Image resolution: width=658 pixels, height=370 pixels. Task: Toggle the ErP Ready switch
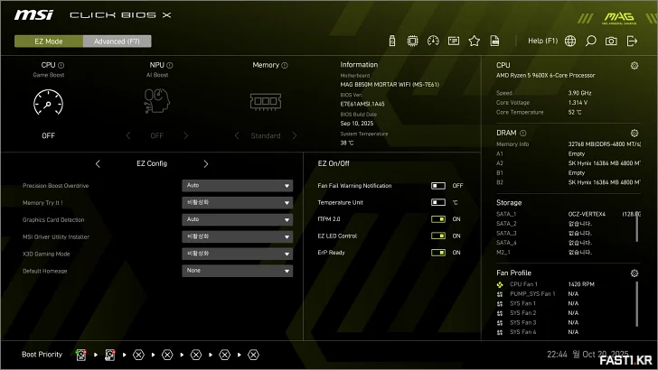[x=438, y=253]
